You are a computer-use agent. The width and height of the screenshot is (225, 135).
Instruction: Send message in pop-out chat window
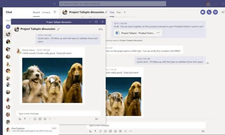pyautogui.click(x=97, y=119)
